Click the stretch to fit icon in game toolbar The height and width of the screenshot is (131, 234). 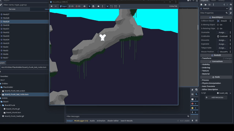(116, 6)
